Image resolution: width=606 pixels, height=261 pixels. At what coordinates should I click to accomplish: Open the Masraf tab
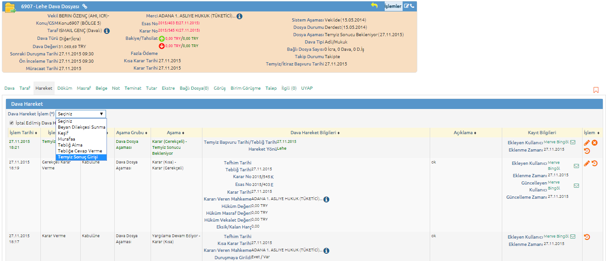pos(84,88)
